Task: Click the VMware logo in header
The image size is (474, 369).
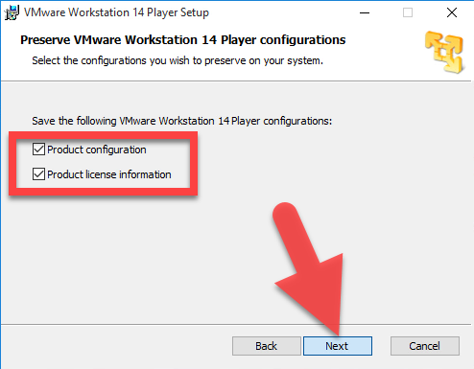Action: [x=444, y=52]
